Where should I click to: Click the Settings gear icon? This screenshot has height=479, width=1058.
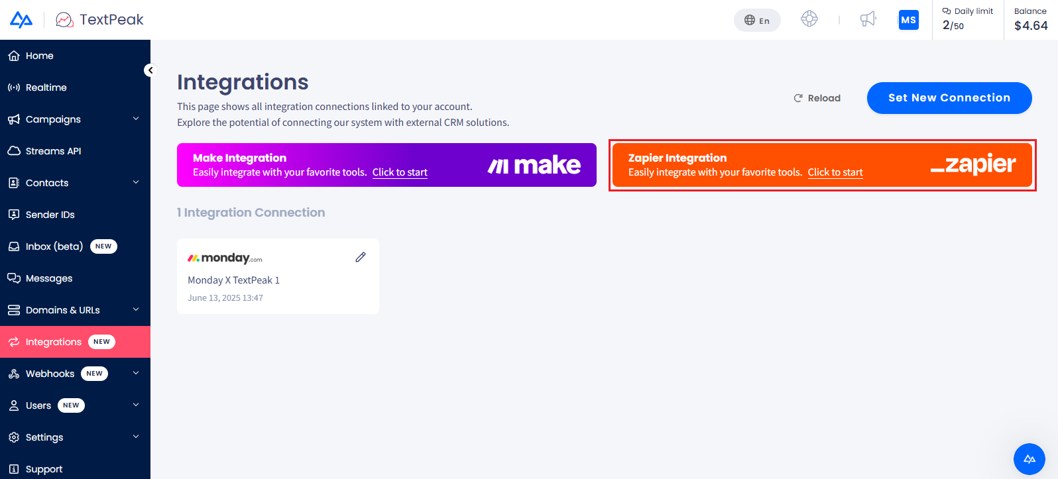pyautogui.click(x=14, y=437)
